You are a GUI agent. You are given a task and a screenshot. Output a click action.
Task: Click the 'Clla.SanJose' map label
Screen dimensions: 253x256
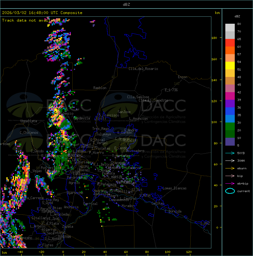(x=138, y=97)
